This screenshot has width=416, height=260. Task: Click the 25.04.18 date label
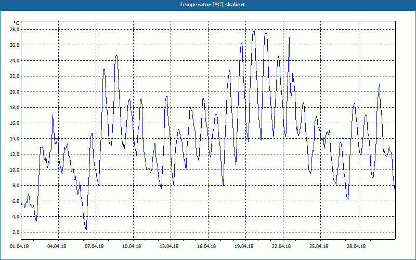(x=319, y=246)
